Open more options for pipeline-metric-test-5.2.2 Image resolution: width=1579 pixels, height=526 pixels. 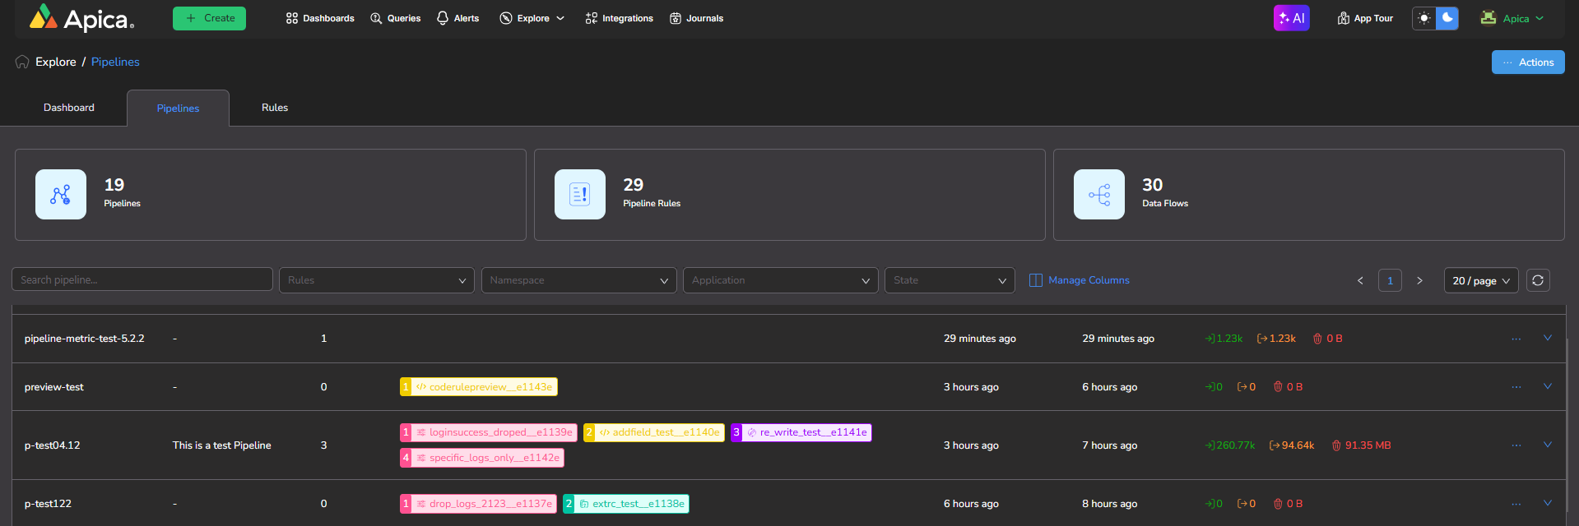pyautogui.click(x=1516, y=339)
